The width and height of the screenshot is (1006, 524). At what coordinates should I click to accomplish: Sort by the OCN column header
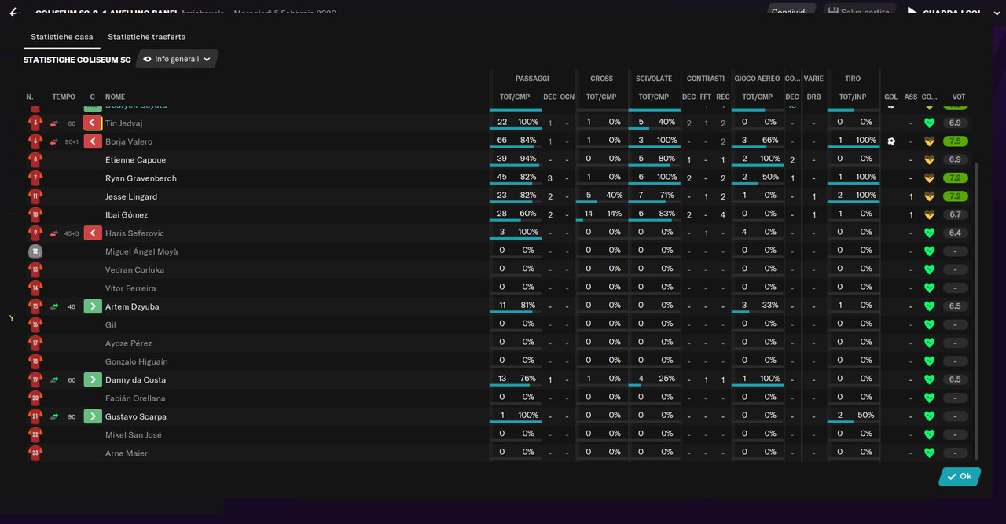(567, 97)
